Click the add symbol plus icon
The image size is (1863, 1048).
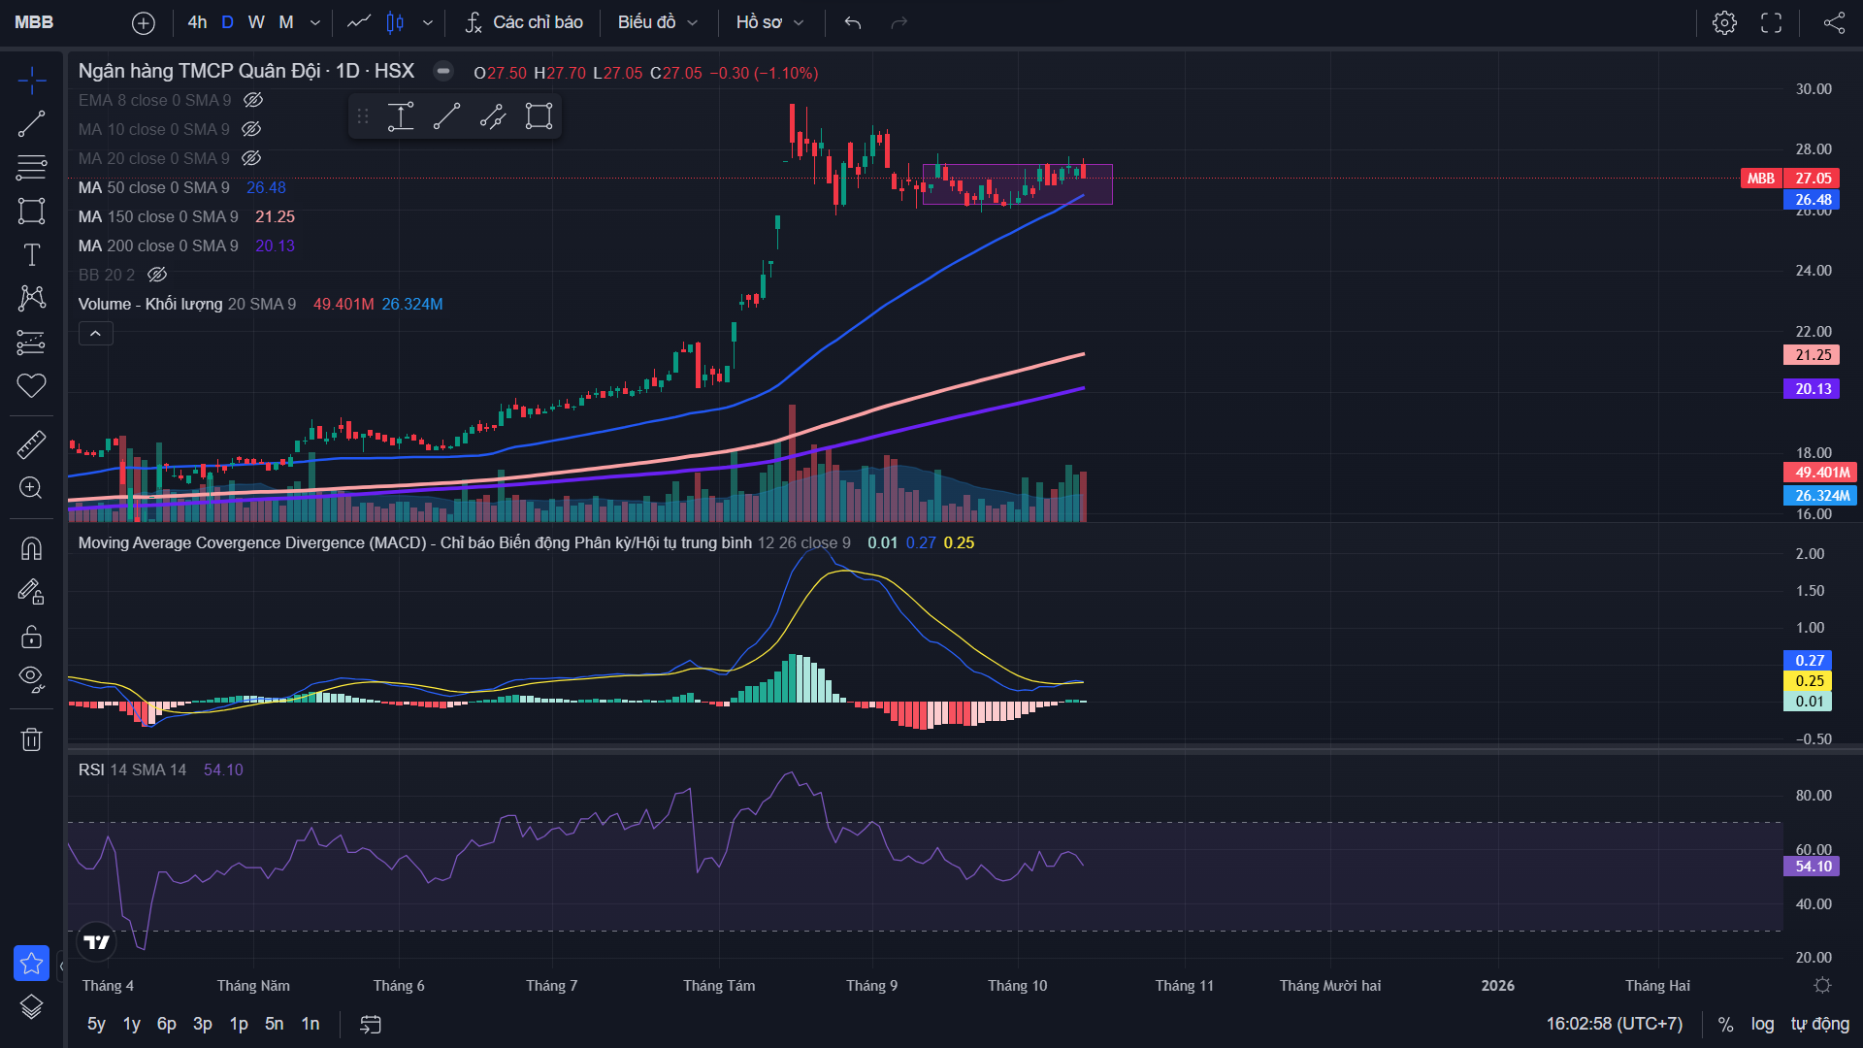tap(143, 22)
